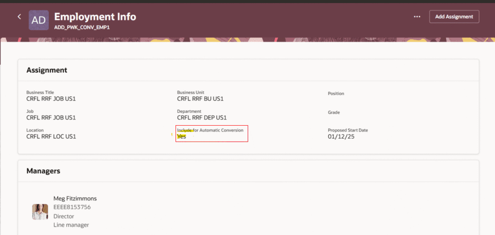
Task: Select the ADD_PWK_CONV_EMP1 subtitle
Action: click(82, 28)
